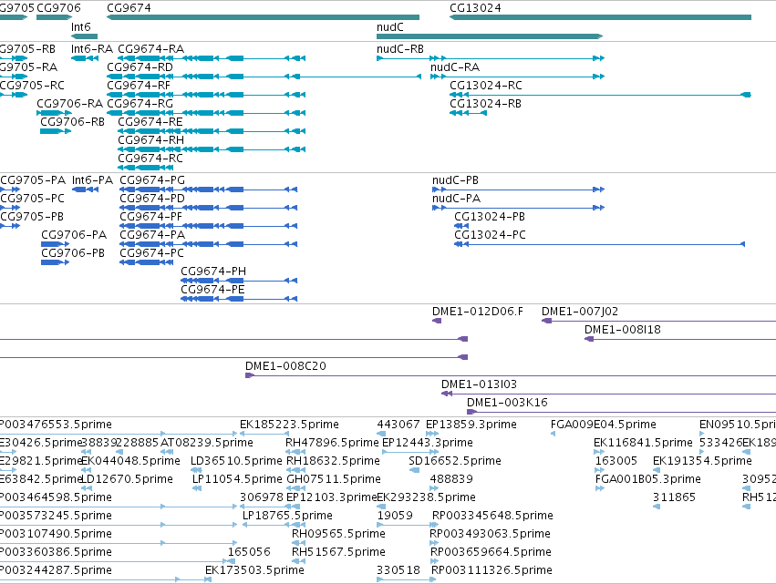This screenshot has width=776, height=584.
Task: Click the CG9674-RC transcript label
Action: coord(150,159)
